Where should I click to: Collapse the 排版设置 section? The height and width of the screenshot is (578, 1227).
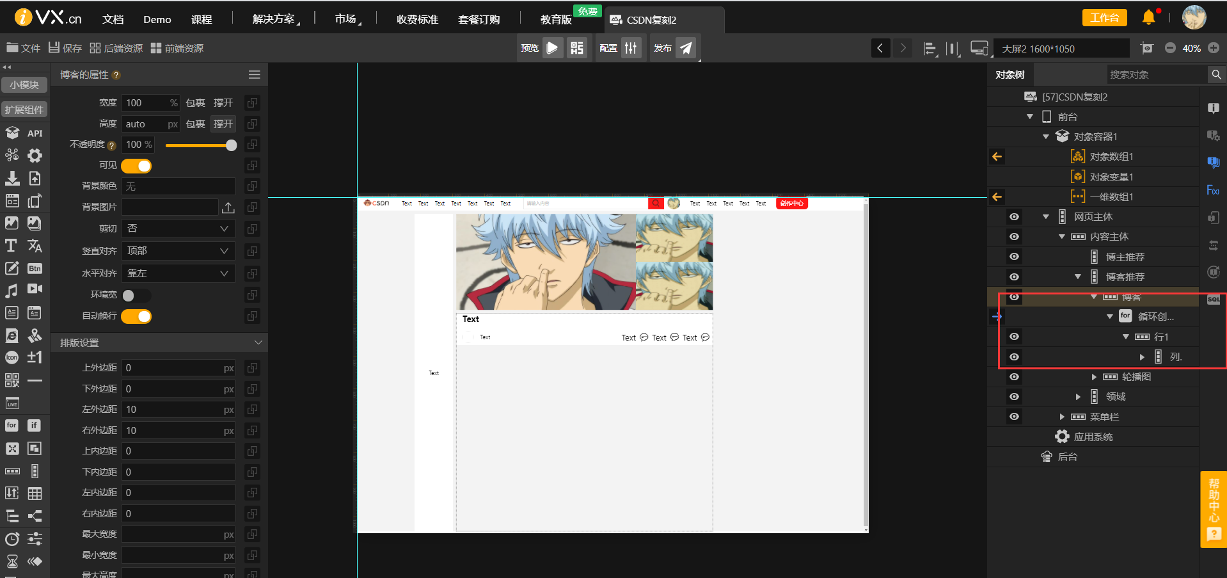tap(258, 342)
